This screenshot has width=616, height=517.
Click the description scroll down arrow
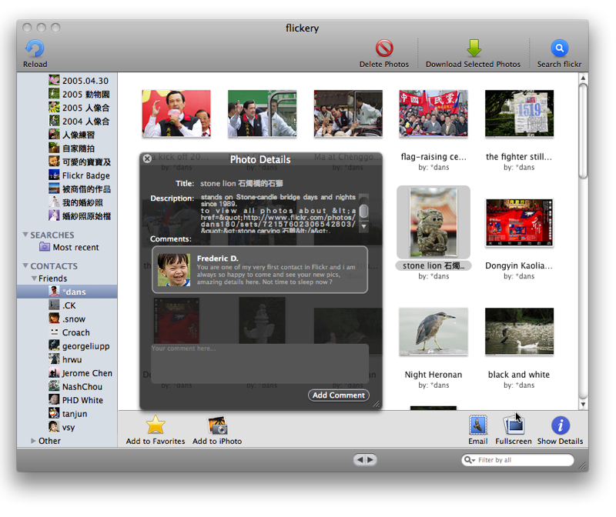[363, 226]
